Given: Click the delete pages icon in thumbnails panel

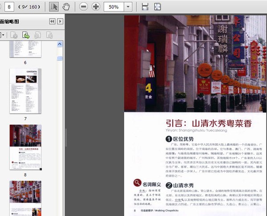Looking at the screenshot, I should pyautogui.click(x=14, y=35).
